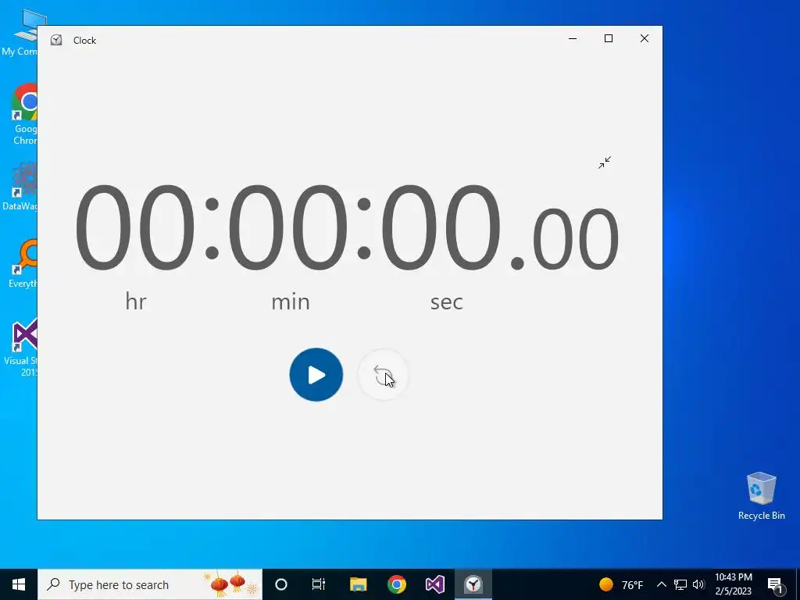Open the notification center

(x=775, y=584)
